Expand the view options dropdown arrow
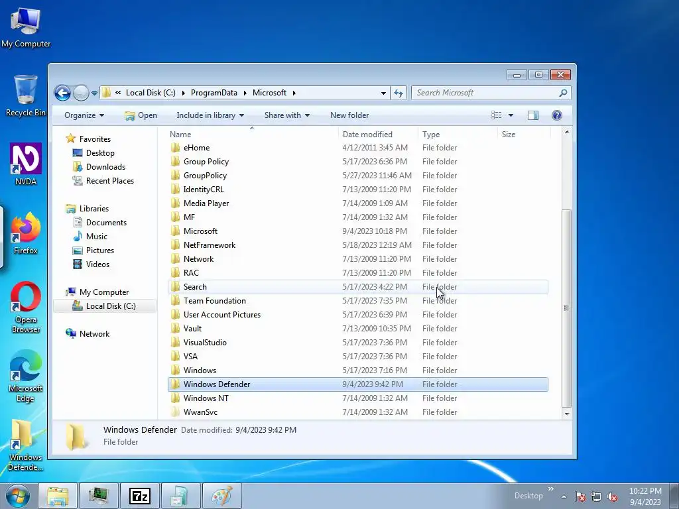Viewport: 679px width, 509px height. (x=511, y=115)
